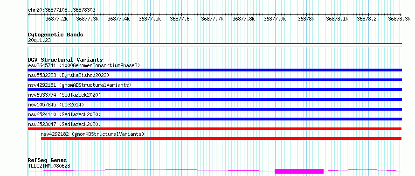Click ruler tick 36877.8k

243,19
